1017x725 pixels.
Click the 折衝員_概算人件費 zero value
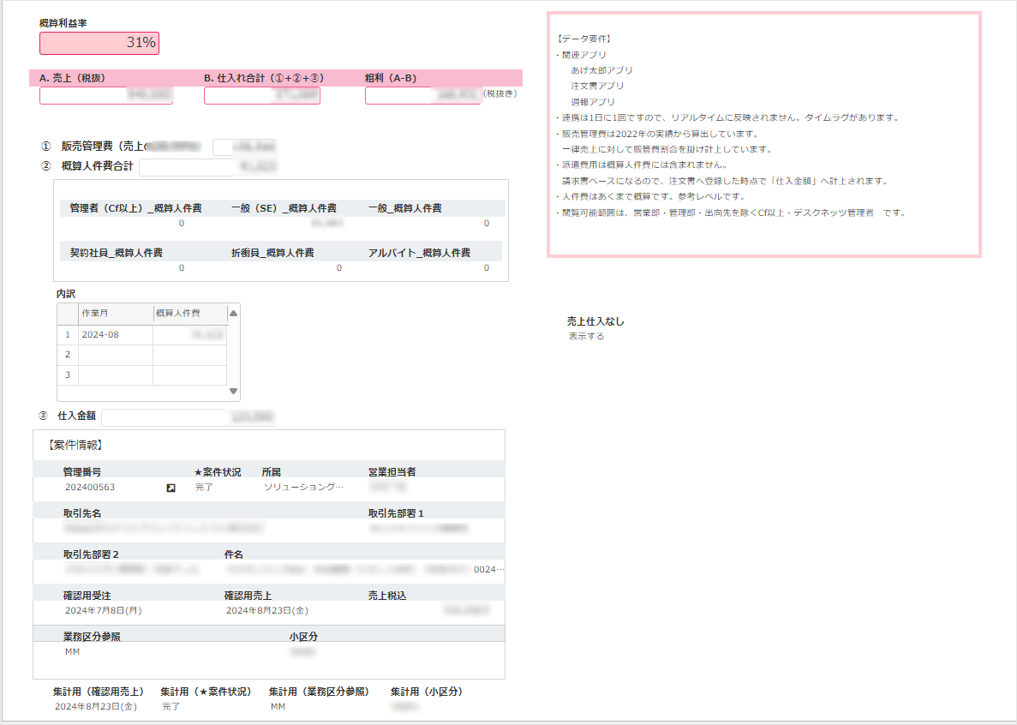(338, 267)
